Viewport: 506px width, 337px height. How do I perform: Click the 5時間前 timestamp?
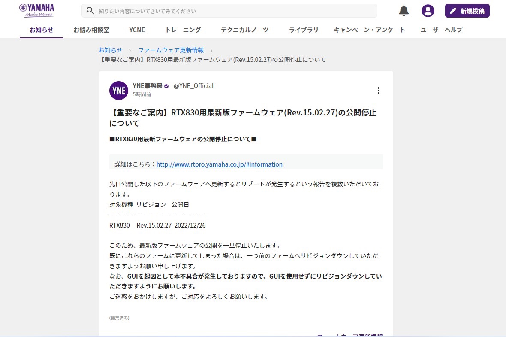click(x=142, y=94)
